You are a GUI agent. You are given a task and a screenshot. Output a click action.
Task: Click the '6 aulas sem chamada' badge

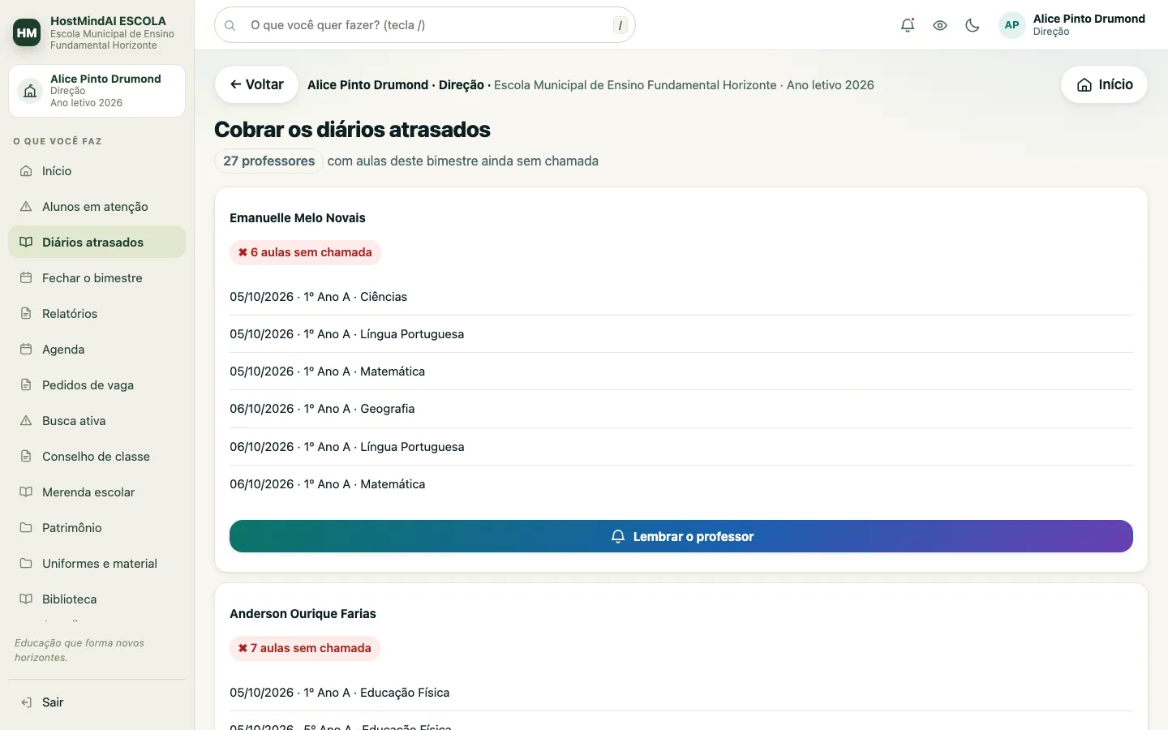click(x=305, y=252)
